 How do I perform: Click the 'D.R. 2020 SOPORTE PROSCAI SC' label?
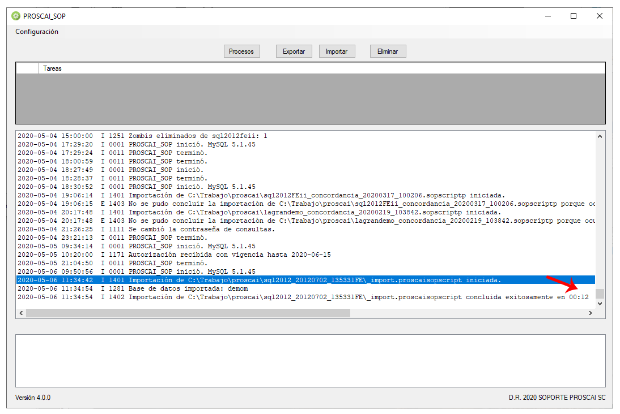(x=557, y=398)
